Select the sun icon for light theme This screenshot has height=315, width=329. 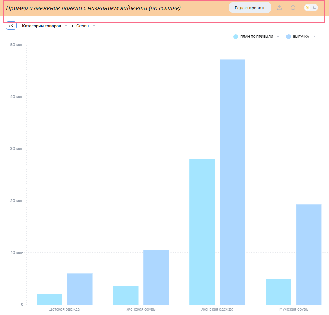[x=308, y=8]
